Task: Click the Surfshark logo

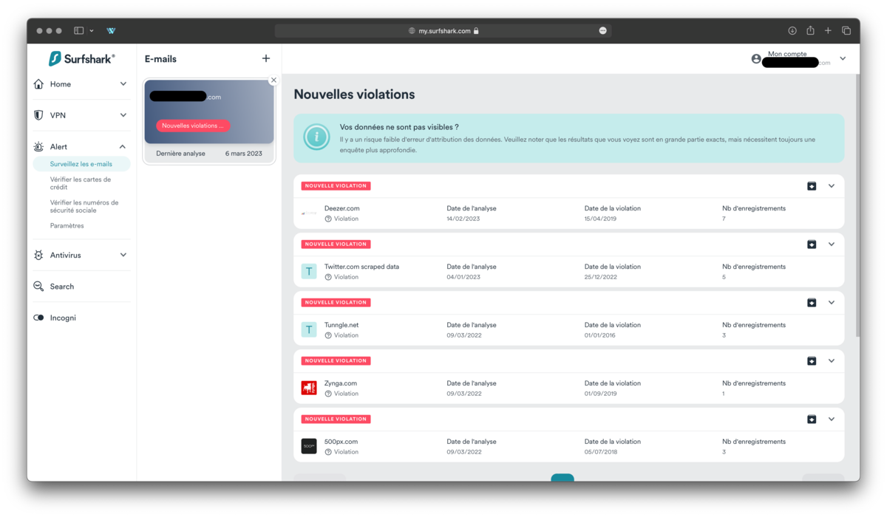Action: click(81, 59)
